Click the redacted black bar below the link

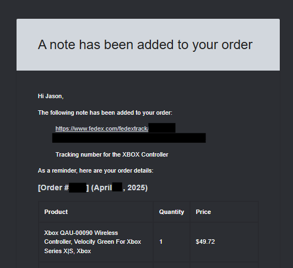(x=129, y=138)
